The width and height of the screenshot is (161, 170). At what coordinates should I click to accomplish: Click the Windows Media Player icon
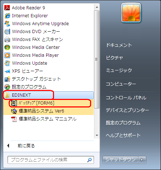(7, 55)
